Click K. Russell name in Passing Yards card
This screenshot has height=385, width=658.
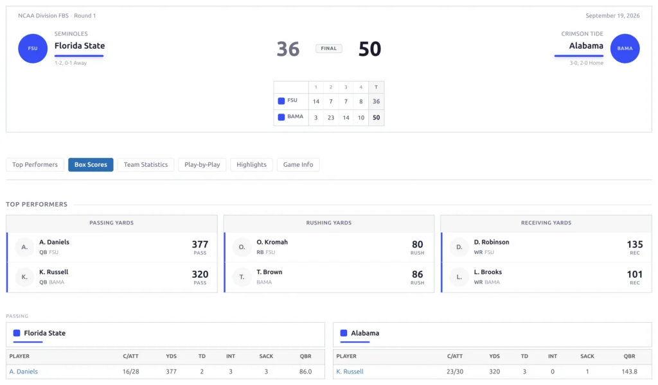point(54,272)
